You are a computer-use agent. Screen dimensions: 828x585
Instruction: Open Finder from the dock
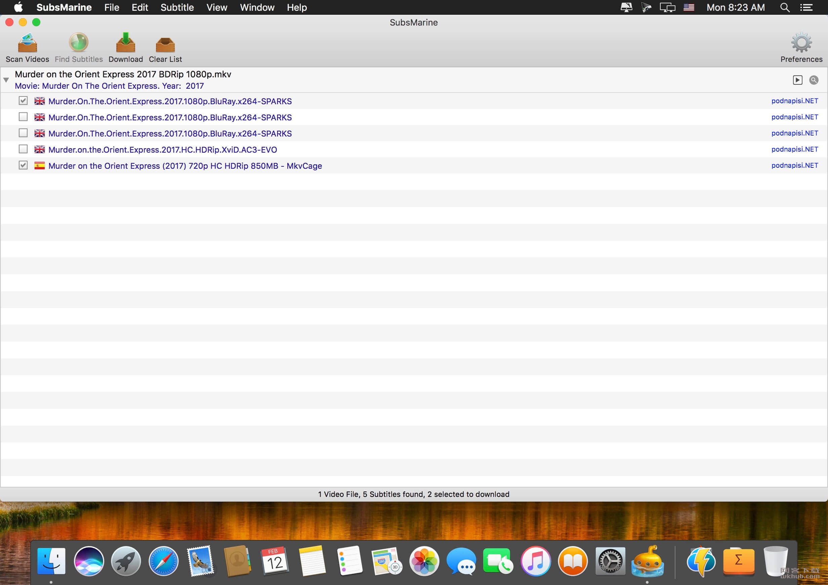(x=51, y=561)
